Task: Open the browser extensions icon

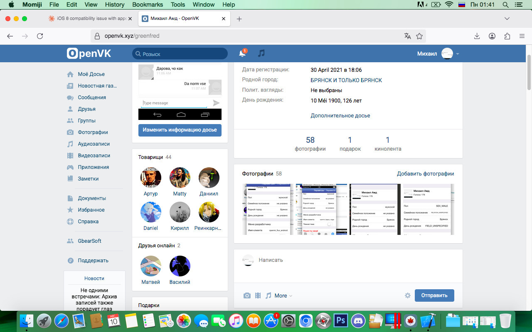Action: coord(507,36)
